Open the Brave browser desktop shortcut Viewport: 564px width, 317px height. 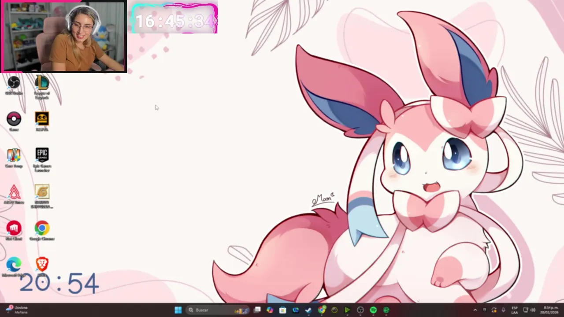coord(42,267)
